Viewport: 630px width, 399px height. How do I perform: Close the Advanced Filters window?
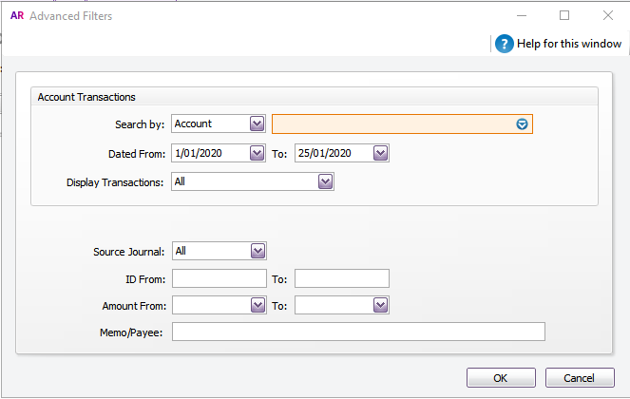pyautogui.click(x=608, y=15)
